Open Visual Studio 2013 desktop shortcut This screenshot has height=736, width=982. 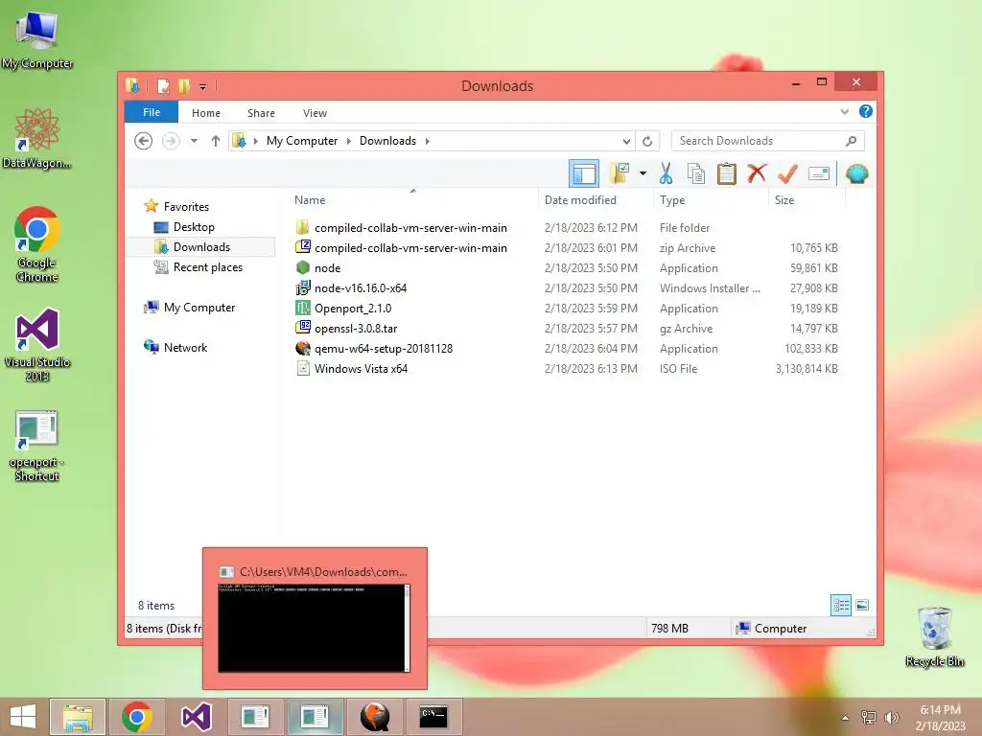(37, 345)
